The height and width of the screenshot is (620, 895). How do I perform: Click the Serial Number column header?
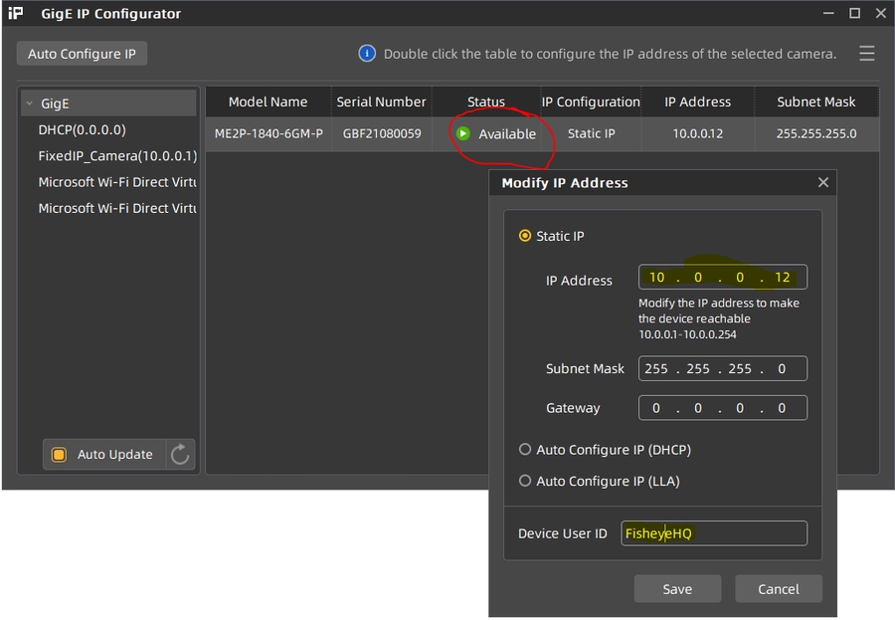click(381, 102)
